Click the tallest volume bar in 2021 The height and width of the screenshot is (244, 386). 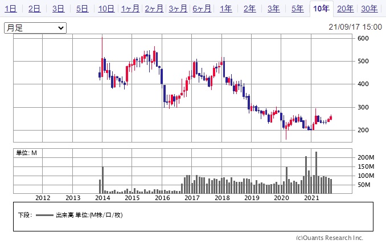click(316, 173)
